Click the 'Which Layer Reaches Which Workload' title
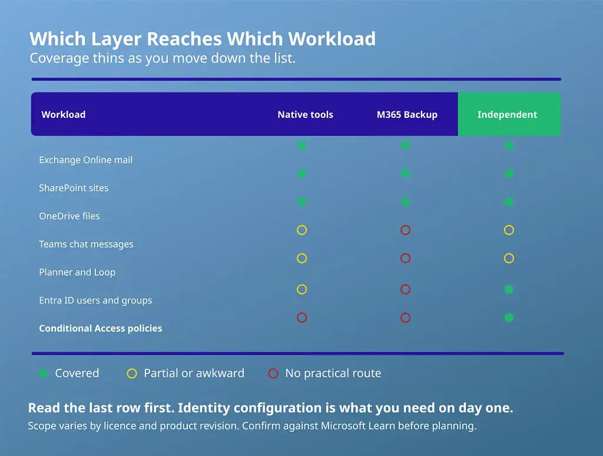 point(203,39)
